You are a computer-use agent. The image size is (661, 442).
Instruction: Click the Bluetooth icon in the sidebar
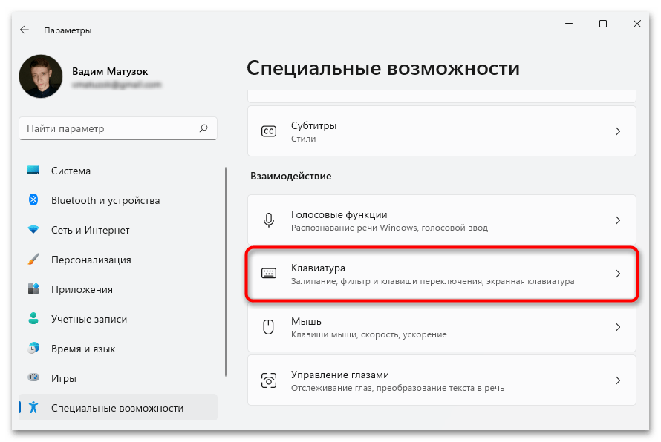click(x=33, y=200)
